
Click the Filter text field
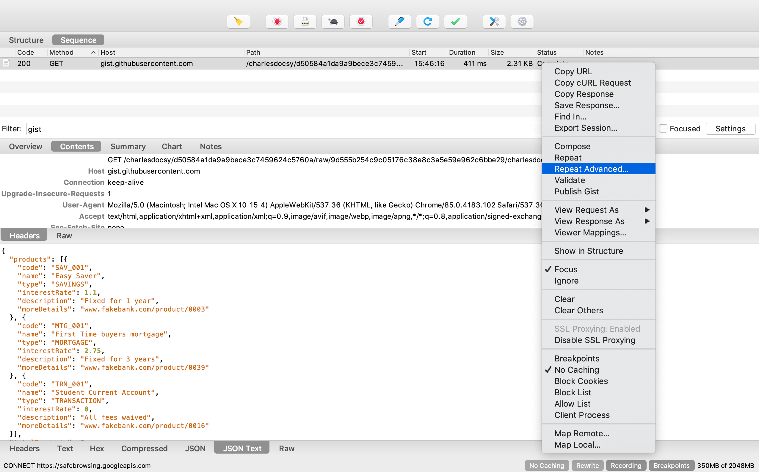(x=281, y=129)
